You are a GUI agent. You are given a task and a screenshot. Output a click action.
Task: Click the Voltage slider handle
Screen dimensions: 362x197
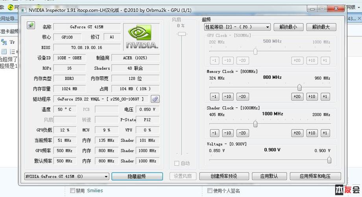329,160
